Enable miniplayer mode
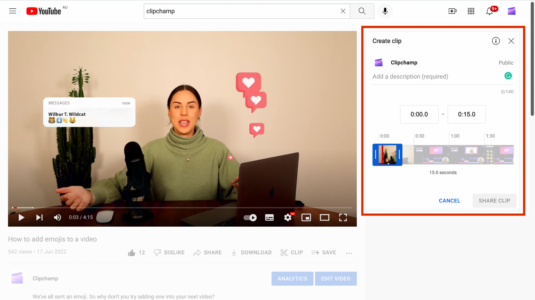Image resolution: width=535 pixels, height=300 pixels. pyautogui.click(x=306, y=217)
